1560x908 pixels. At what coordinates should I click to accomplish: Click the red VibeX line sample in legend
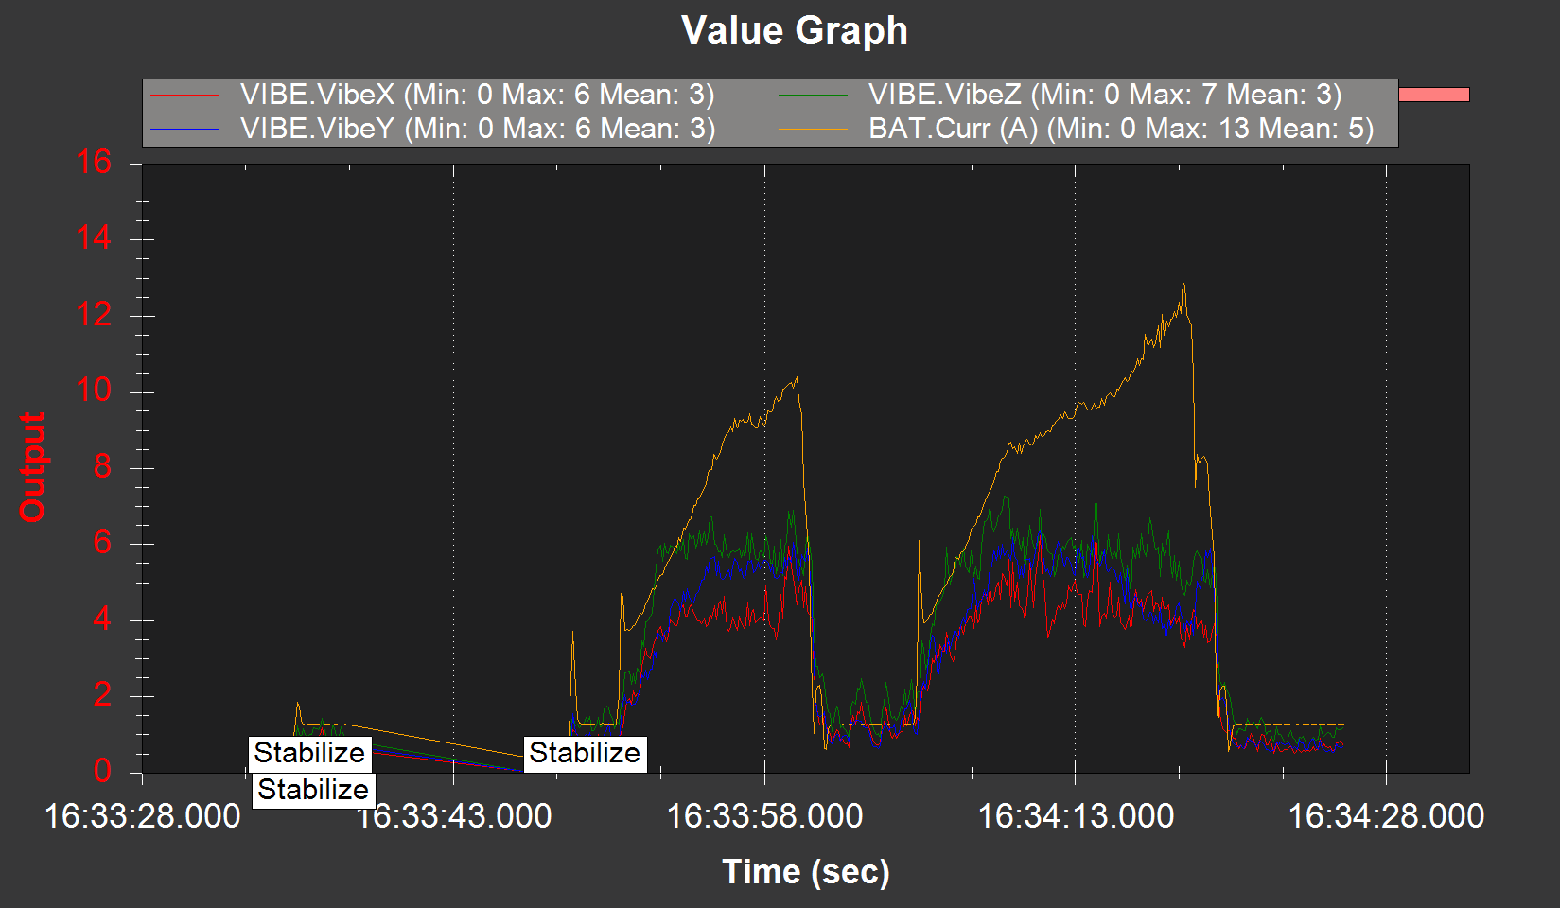[185, 95]
